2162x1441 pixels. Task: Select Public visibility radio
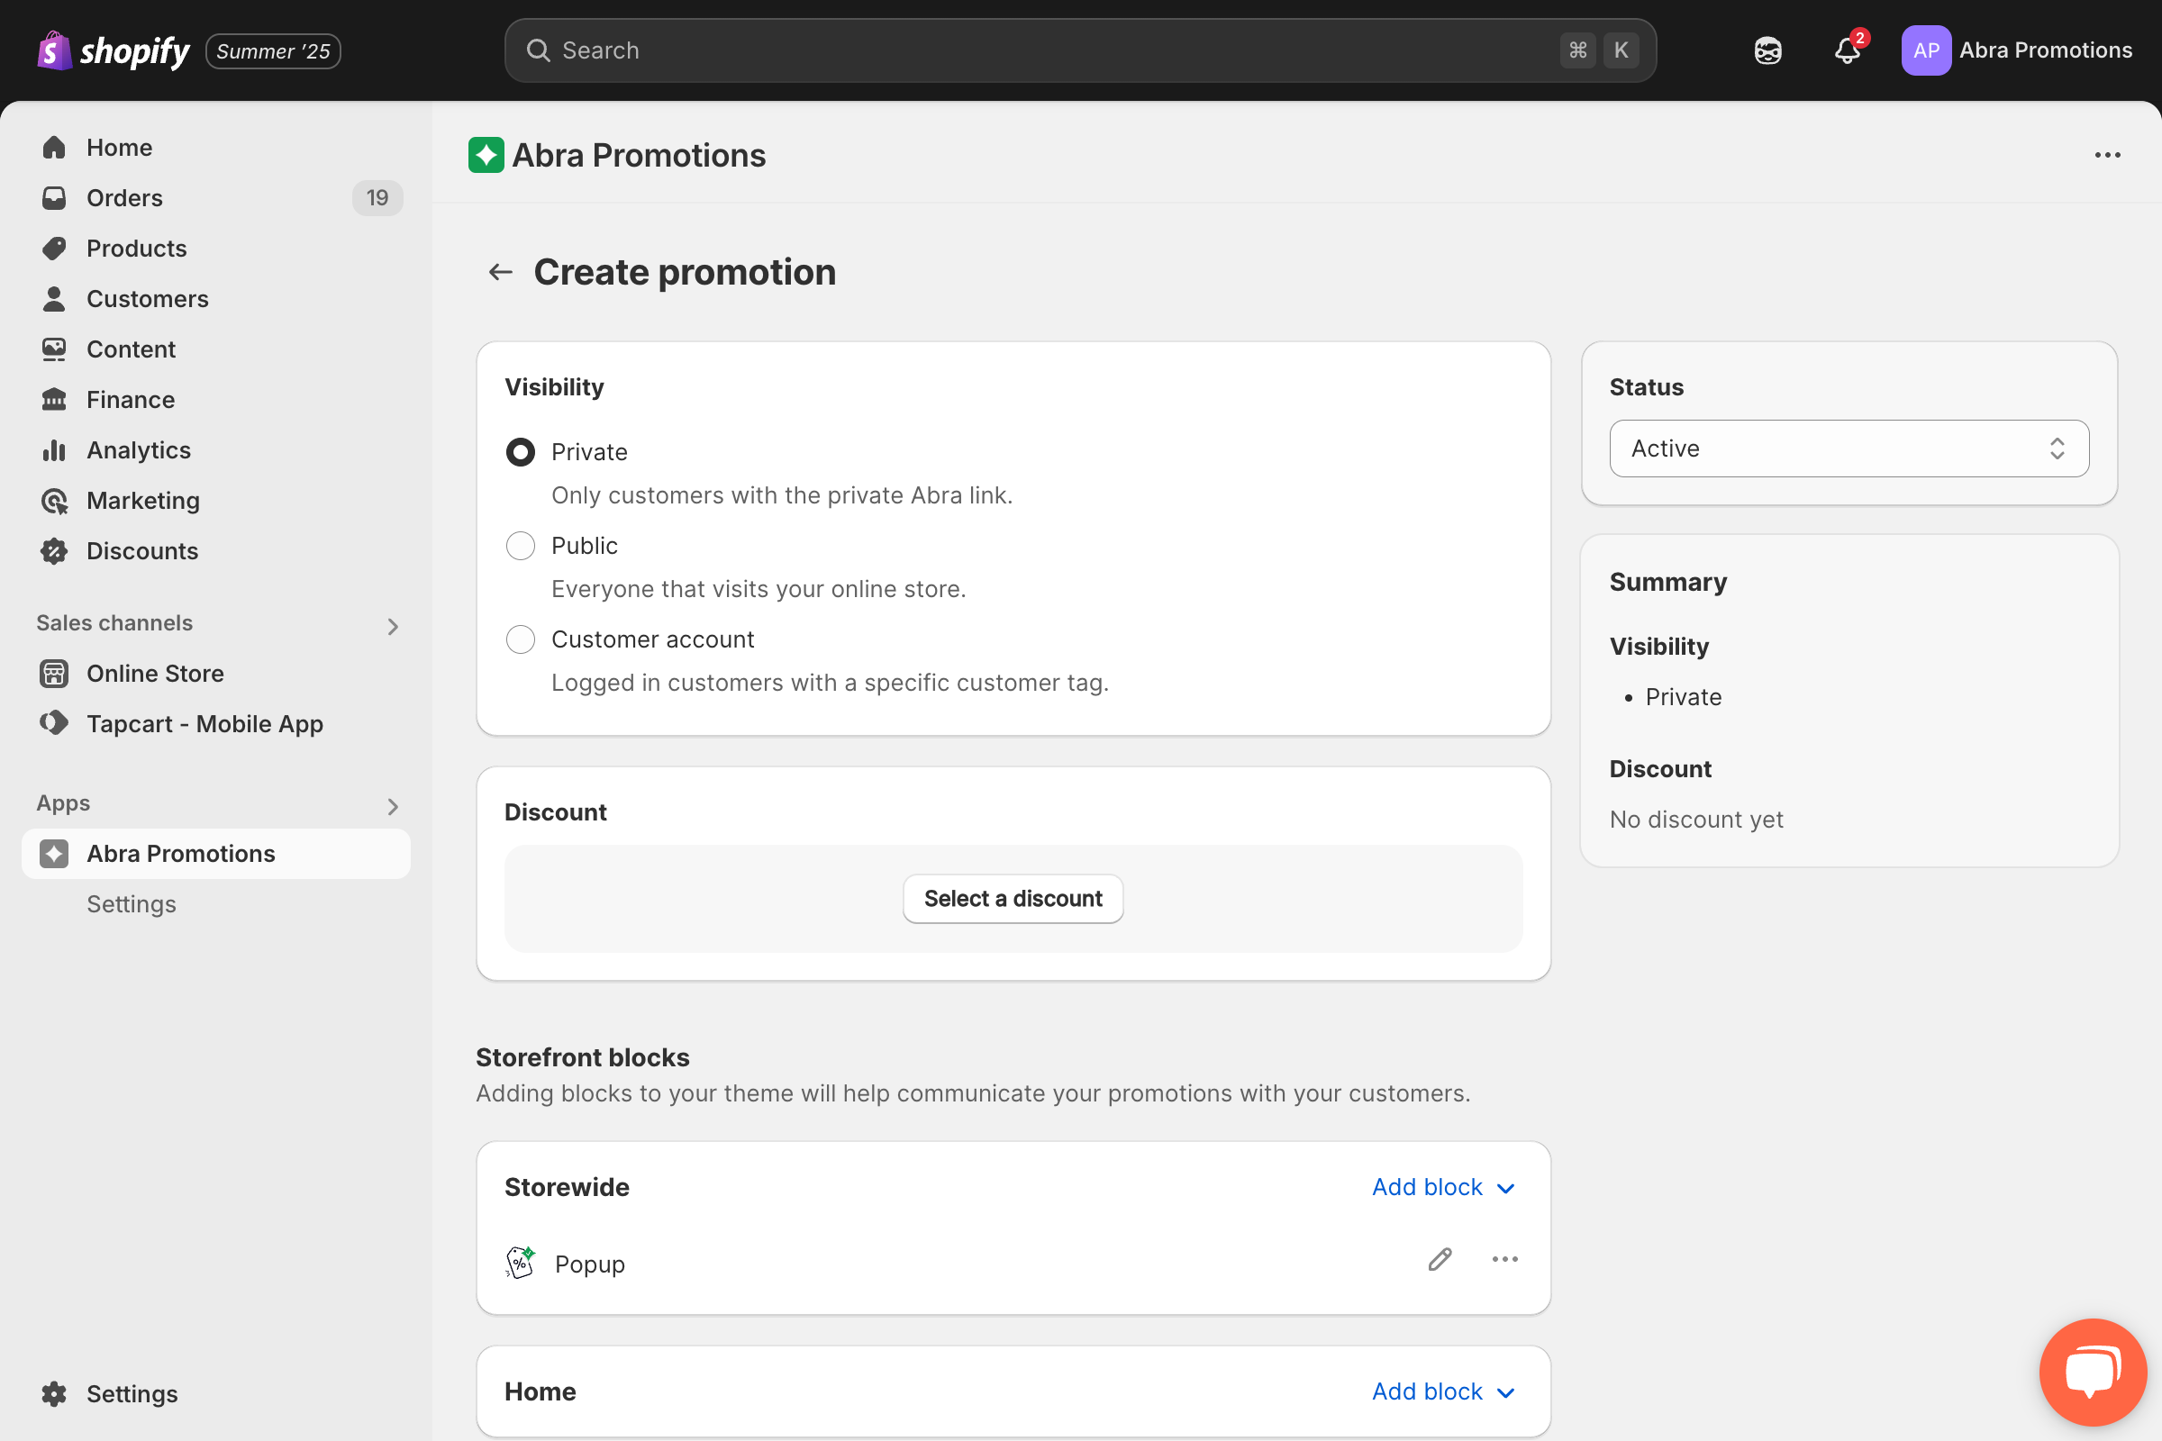(521, 546)
